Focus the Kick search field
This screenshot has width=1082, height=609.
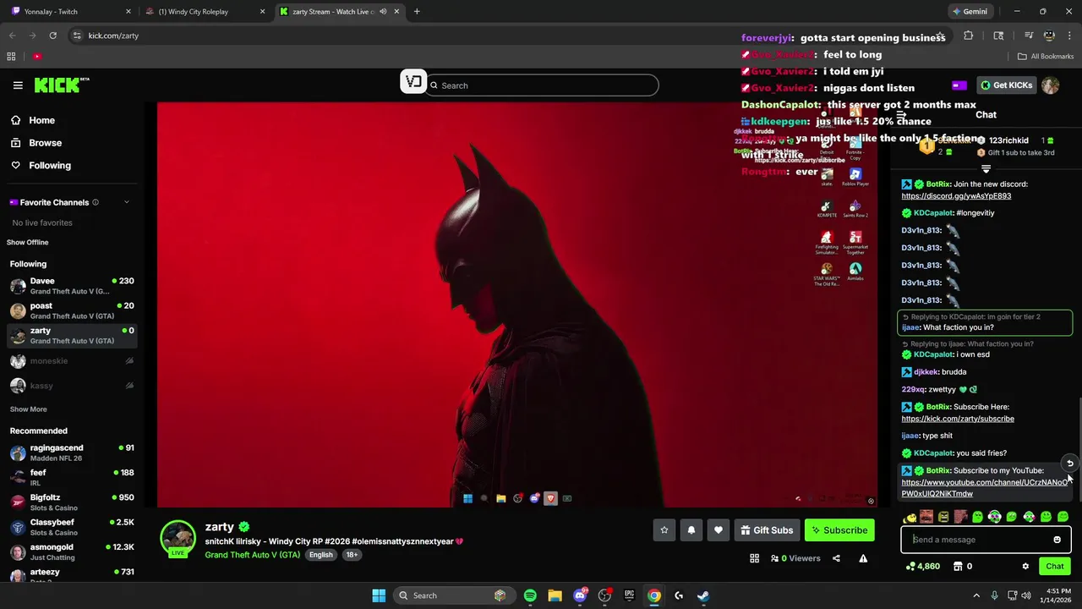pos(542,85)
